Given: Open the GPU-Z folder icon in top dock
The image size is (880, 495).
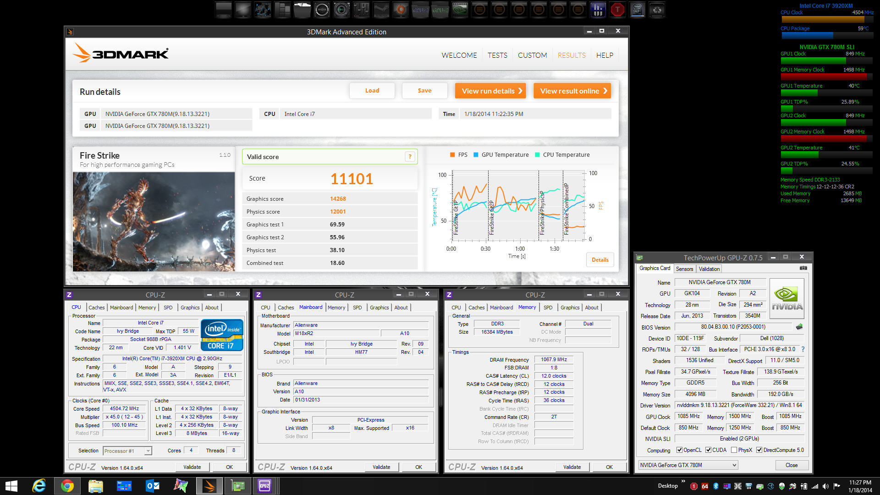Looking at the screenshot, I should tap(440, 10).
